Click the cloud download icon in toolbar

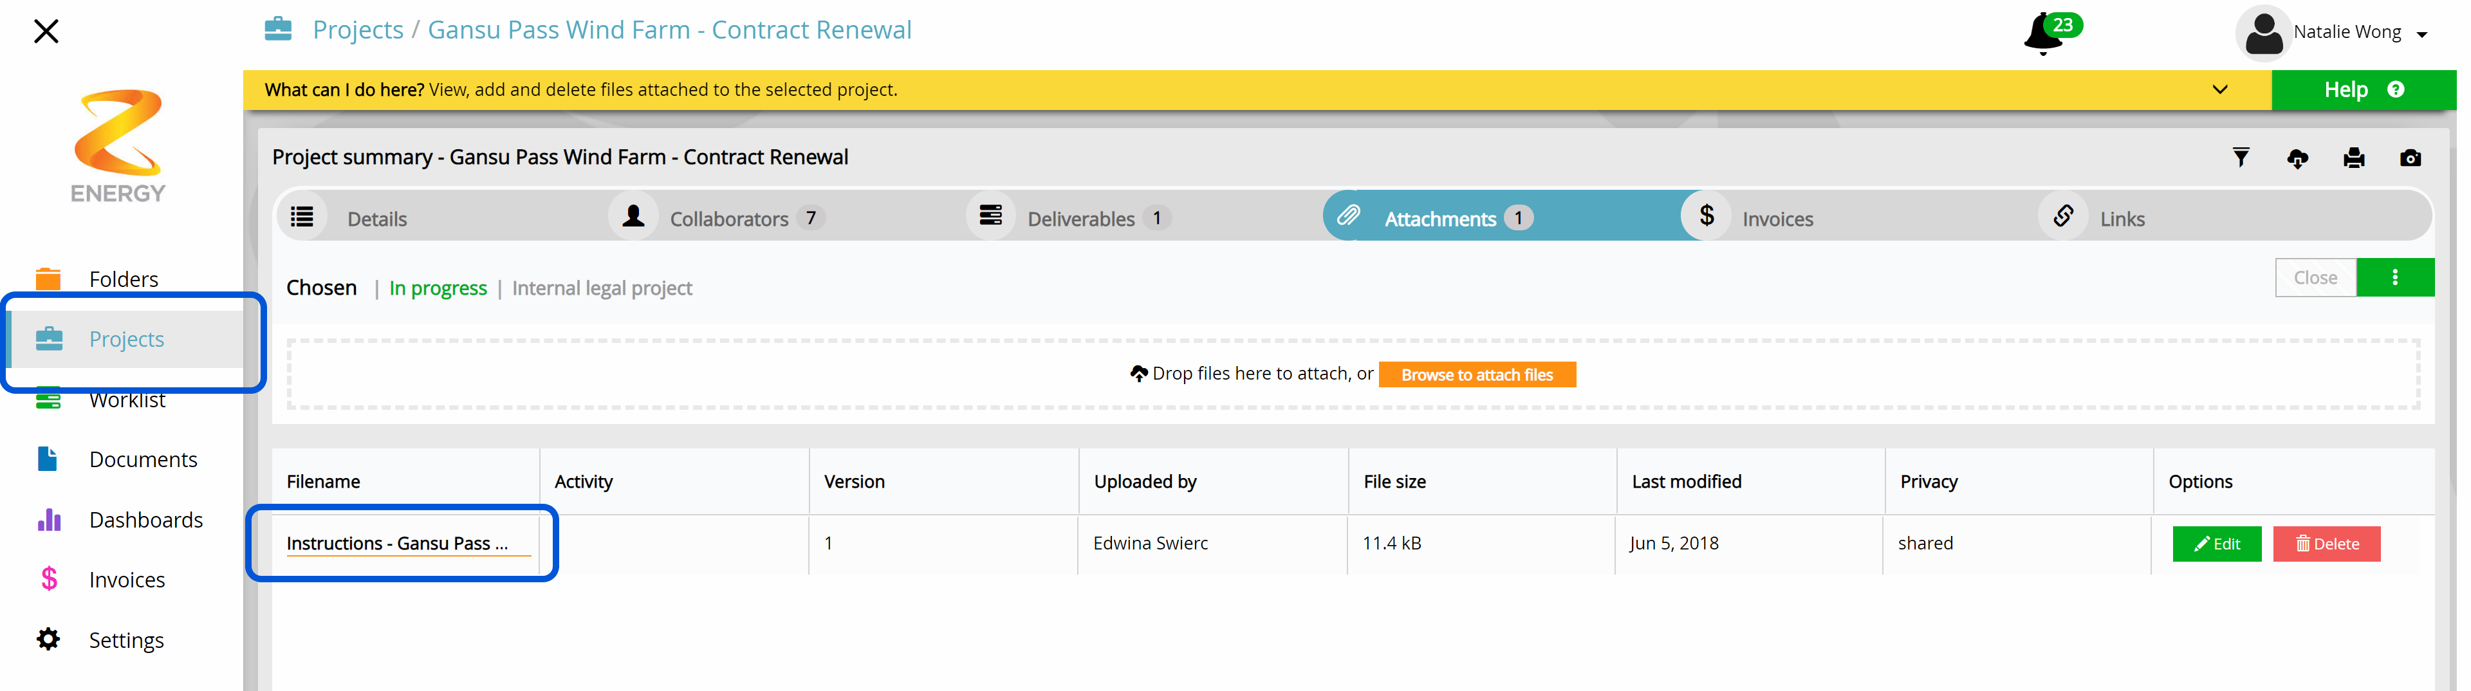[x=2297, y=158]
